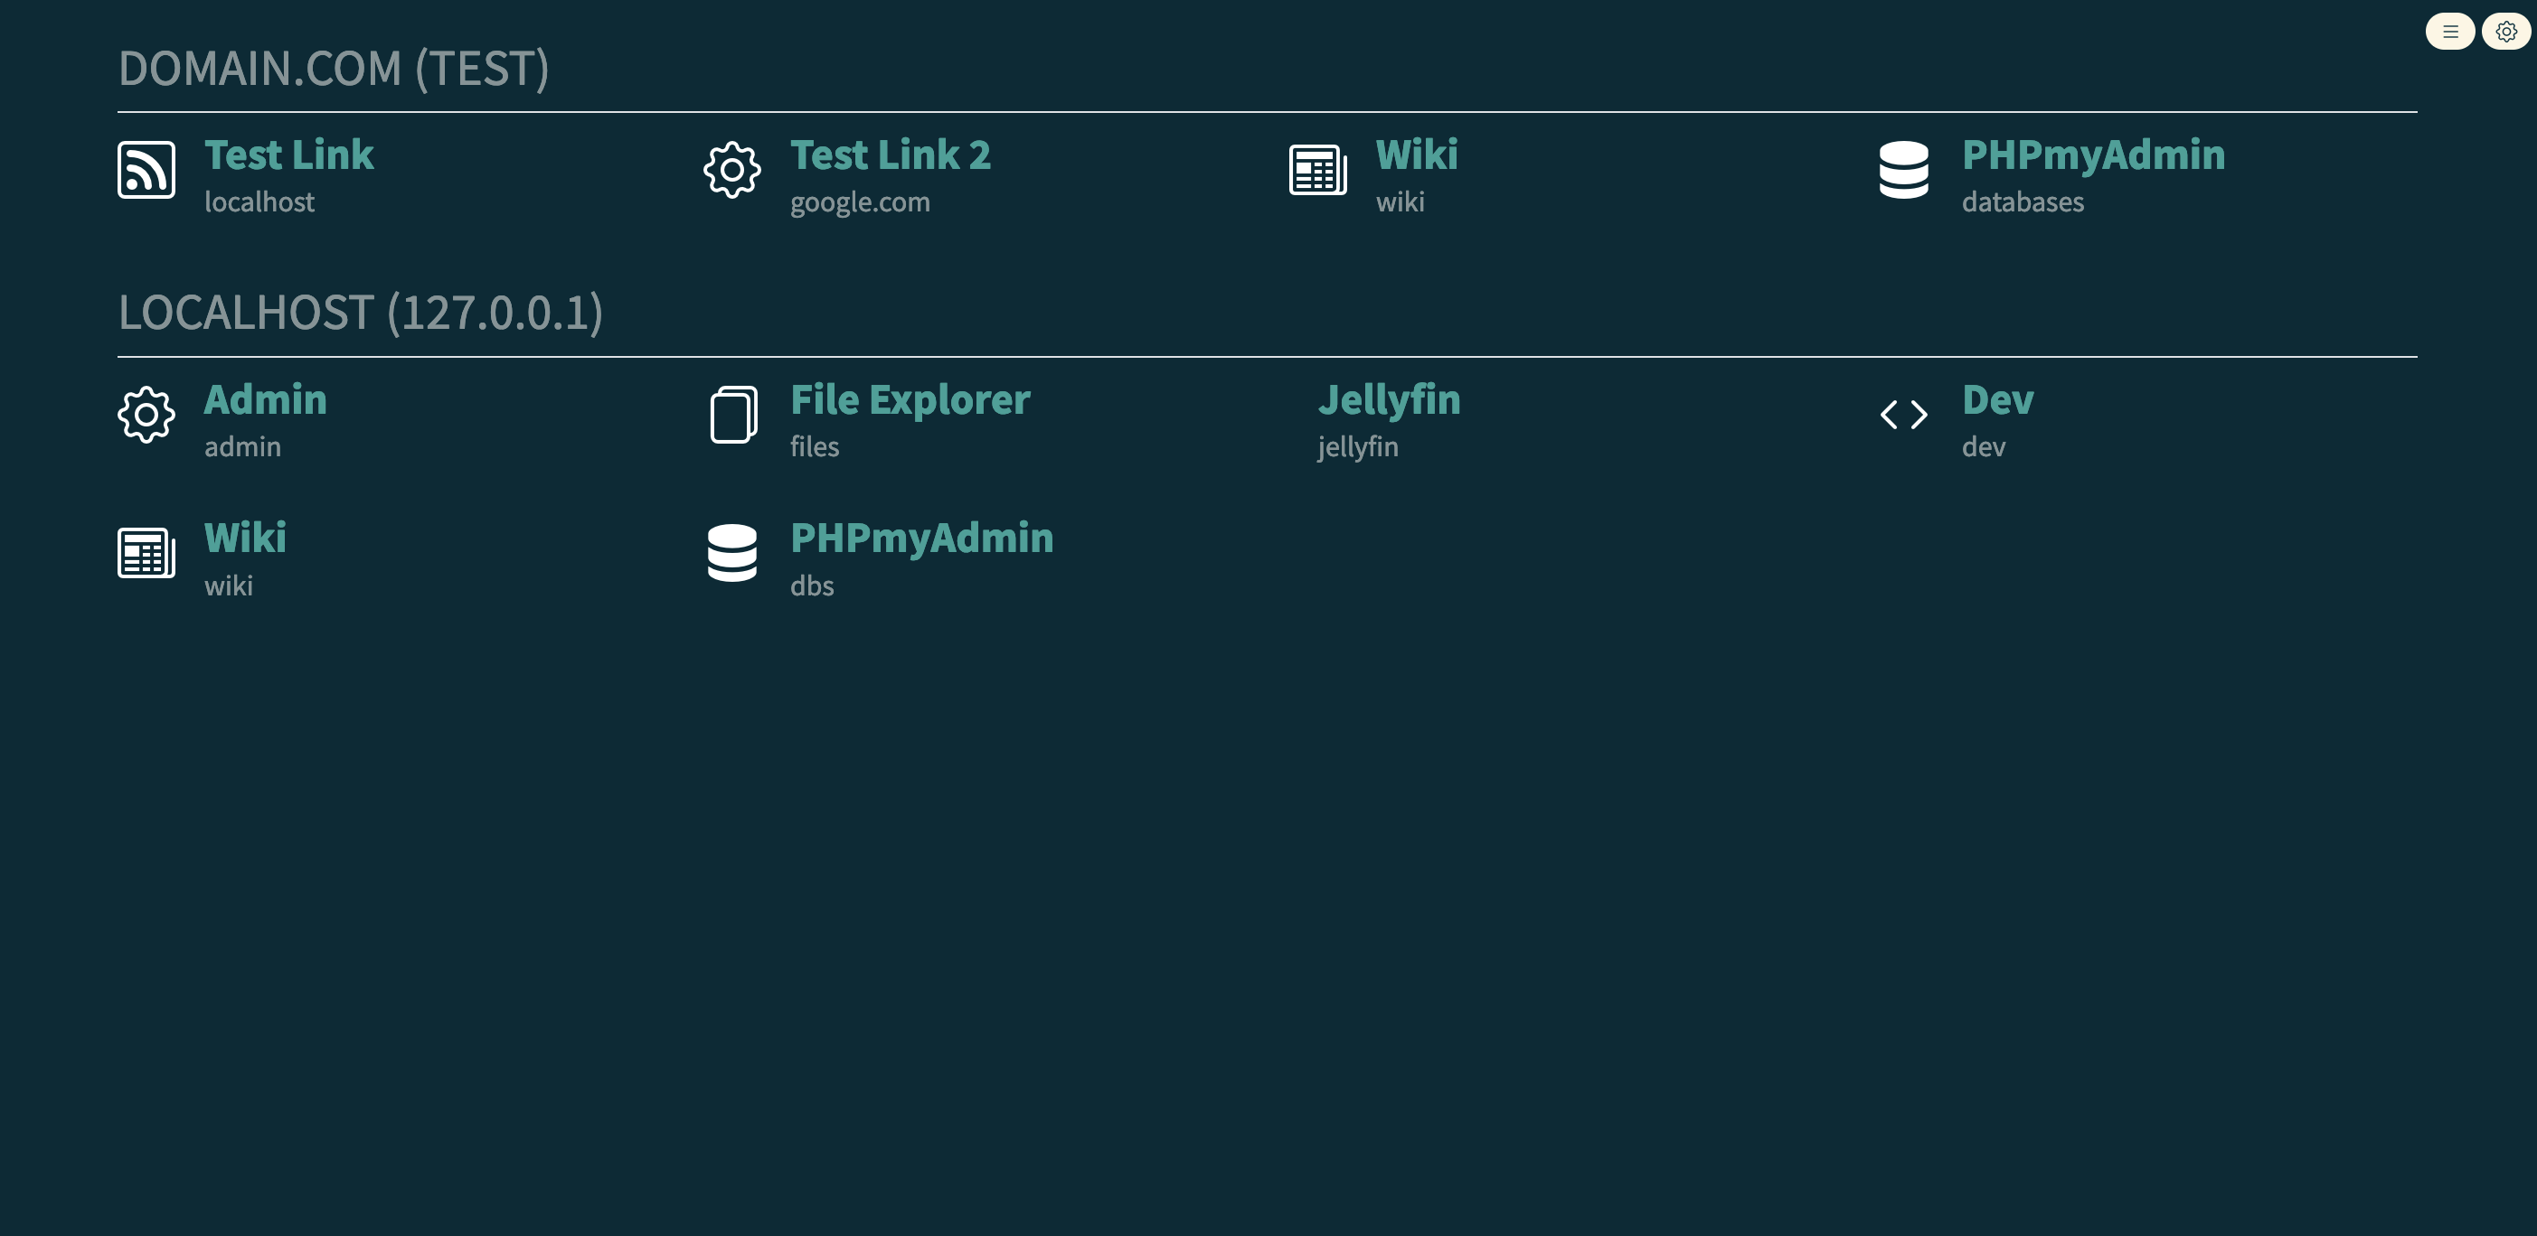This screenshot has height=1236, width=2537.
Task: Click the 'dev' subtitle text
Action: pos(1983,446)
